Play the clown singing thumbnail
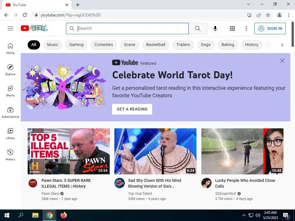The height and width of the screenshot is (221, 295). click(155, 151)
